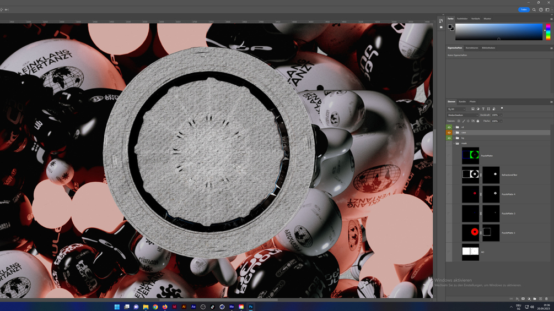Create a new layer
This screenshot has height=311, width=554.
point(541,299)
